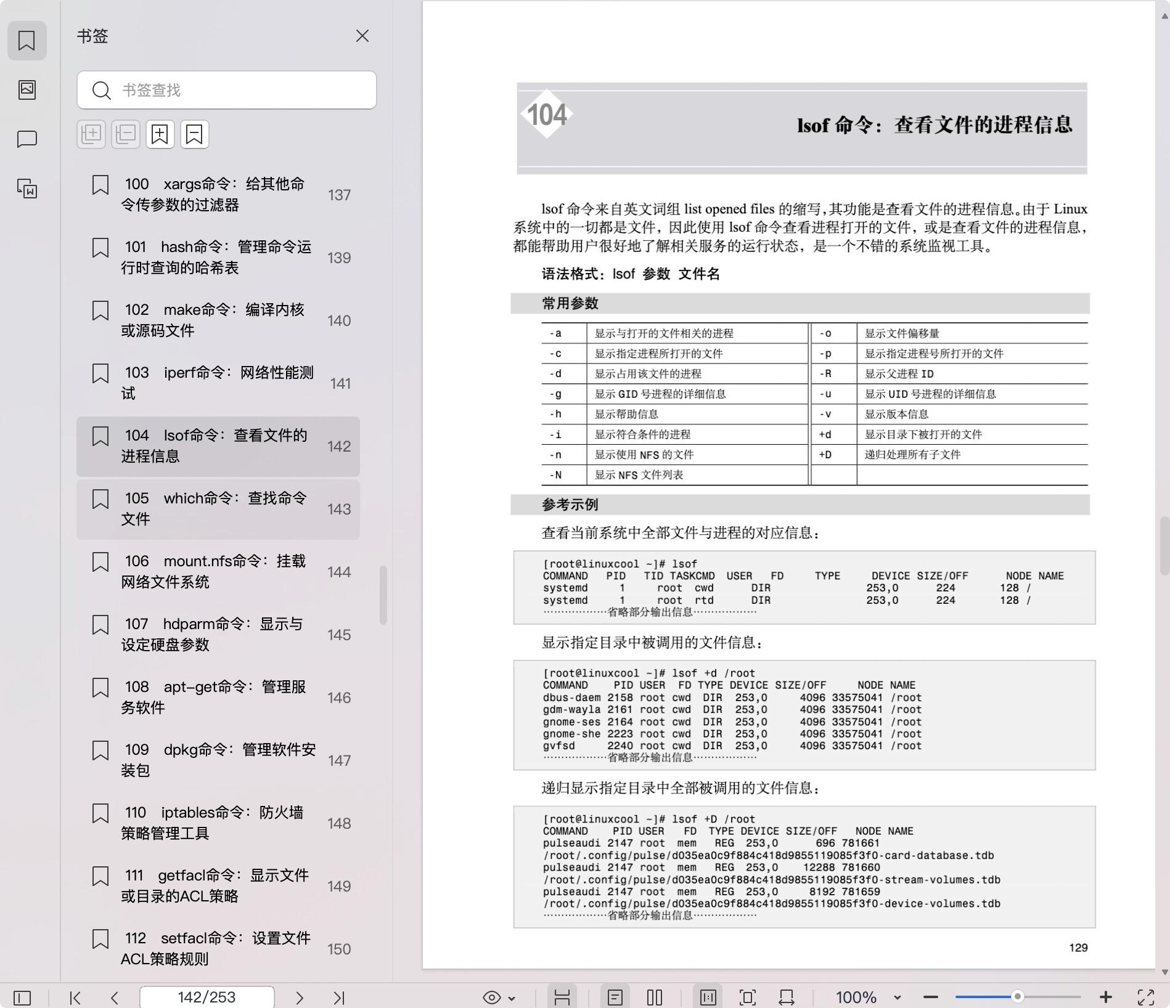Open bookmark 101 hash command
Viewport: 1170px width, 1008px height.
(x=218, y=258)
